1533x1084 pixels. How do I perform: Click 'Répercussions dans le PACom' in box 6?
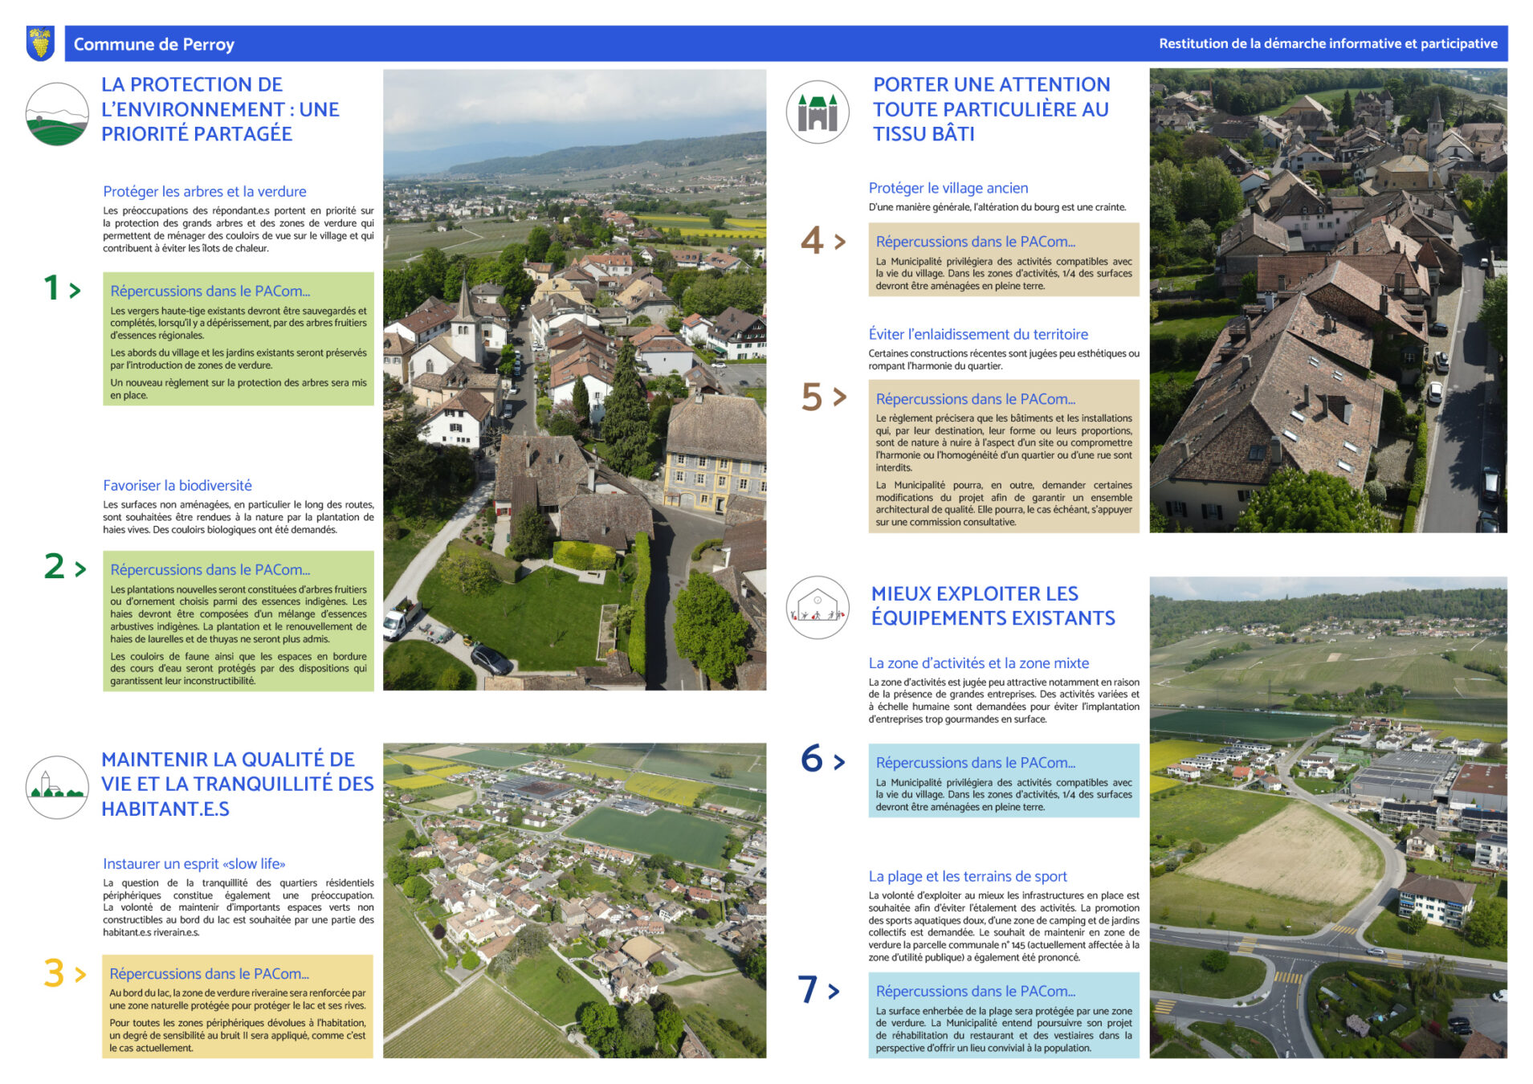976,762
